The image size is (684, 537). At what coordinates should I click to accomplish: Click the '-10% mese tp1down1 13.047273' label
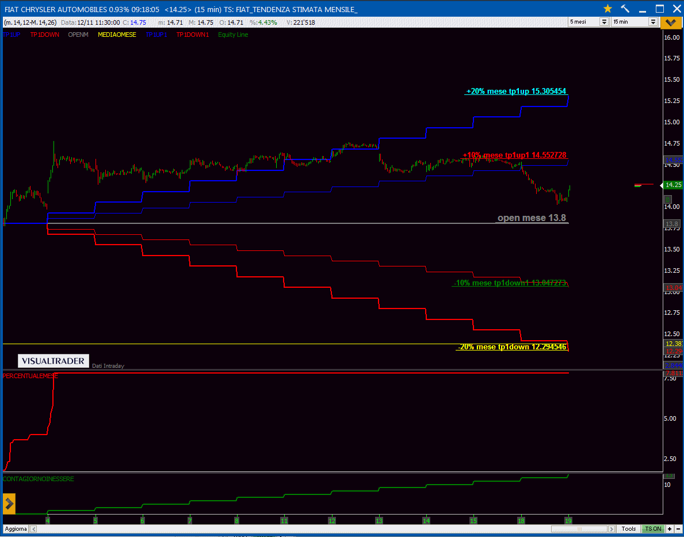pyautogui.click(x=510, y=283)
